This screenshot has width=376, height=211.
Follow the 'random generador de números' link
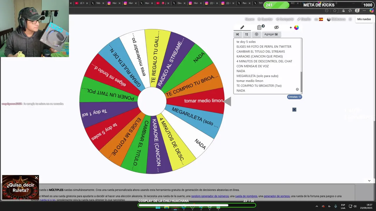pos(210,196)
